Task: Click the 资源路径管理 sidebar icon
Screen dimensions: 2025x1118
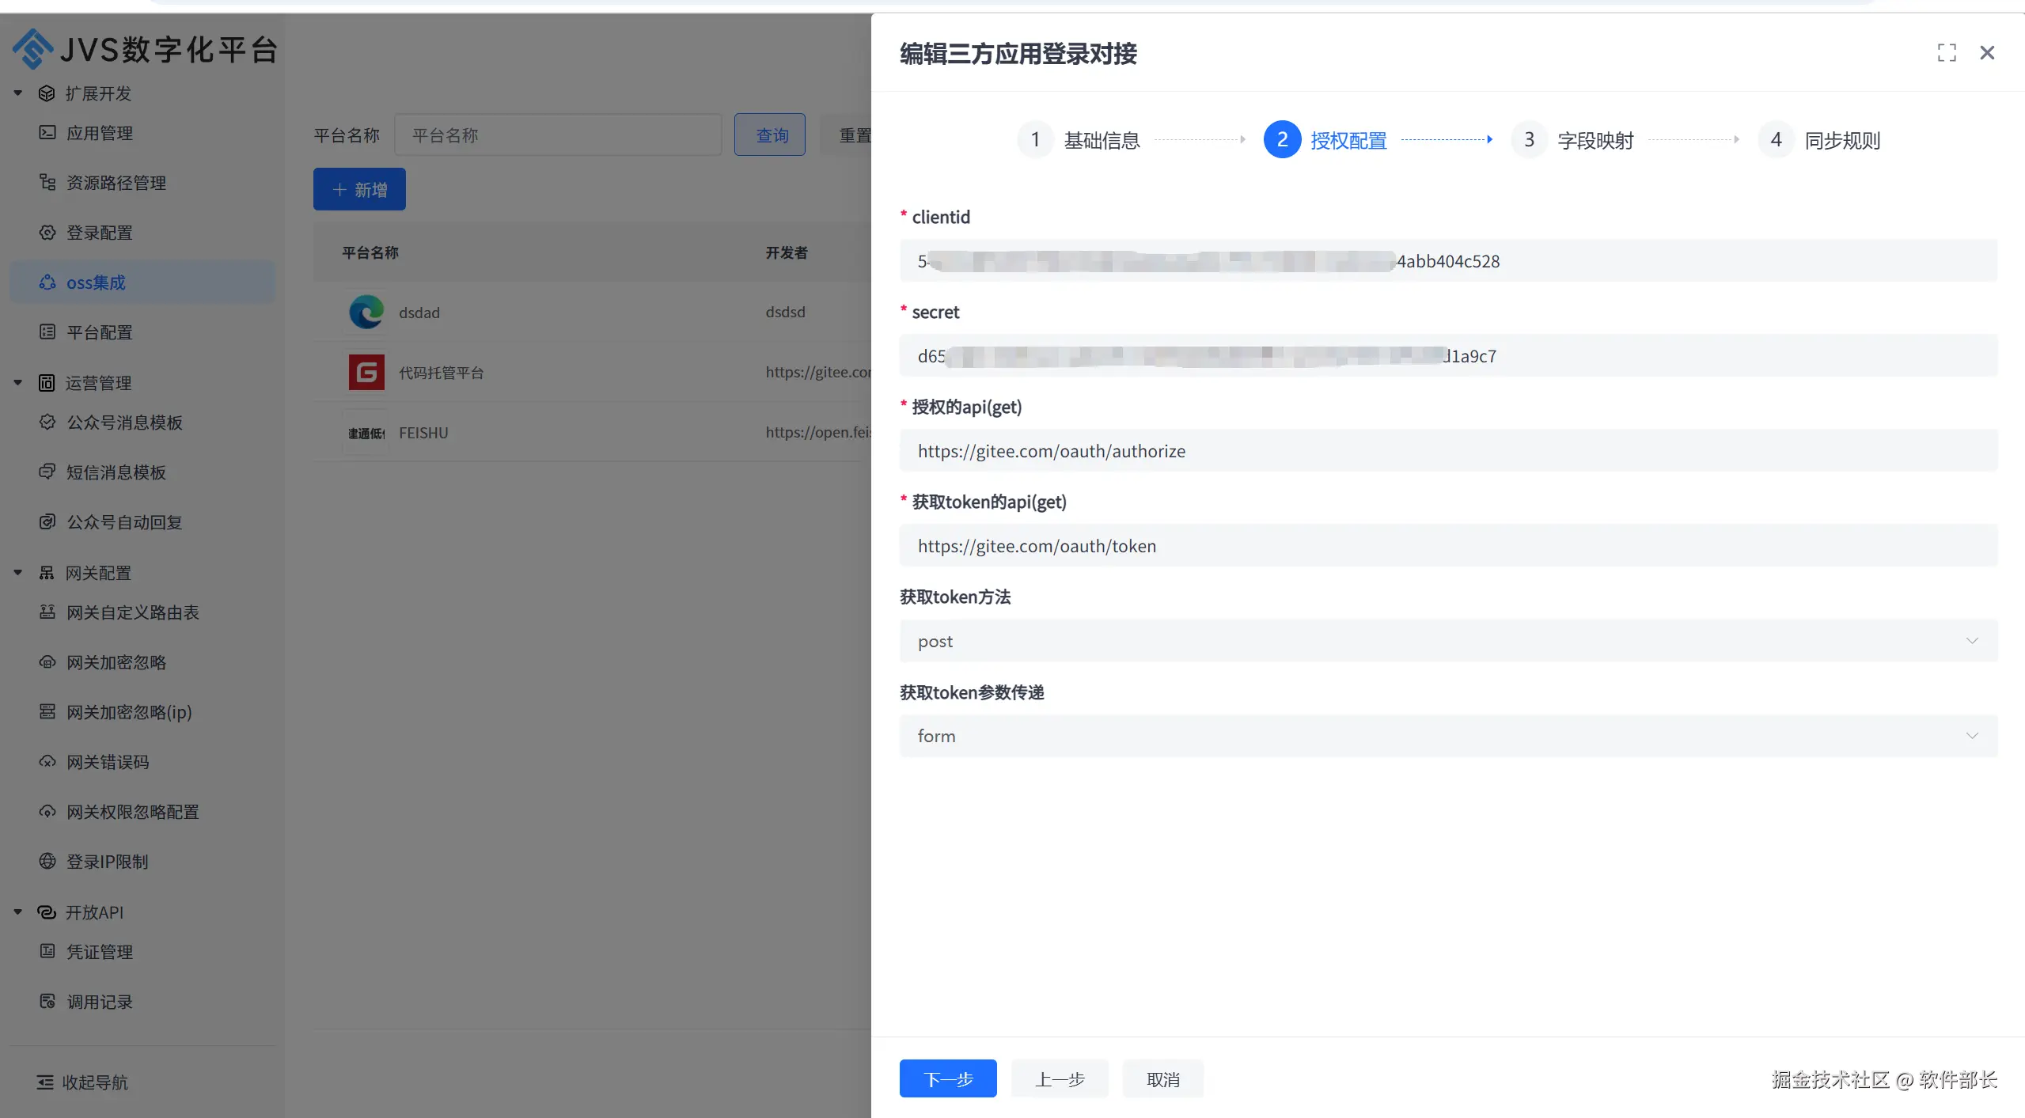Action: (47, 183)
